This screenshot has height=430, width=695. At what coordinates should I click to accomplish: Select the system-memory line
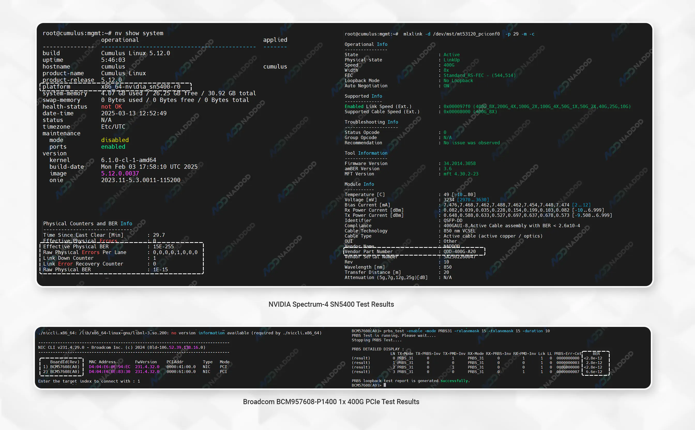point(149,93)
